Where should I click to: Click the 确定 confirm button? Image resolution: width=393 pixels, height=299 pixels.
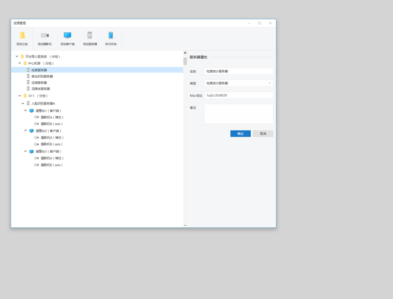pos(240,134)
